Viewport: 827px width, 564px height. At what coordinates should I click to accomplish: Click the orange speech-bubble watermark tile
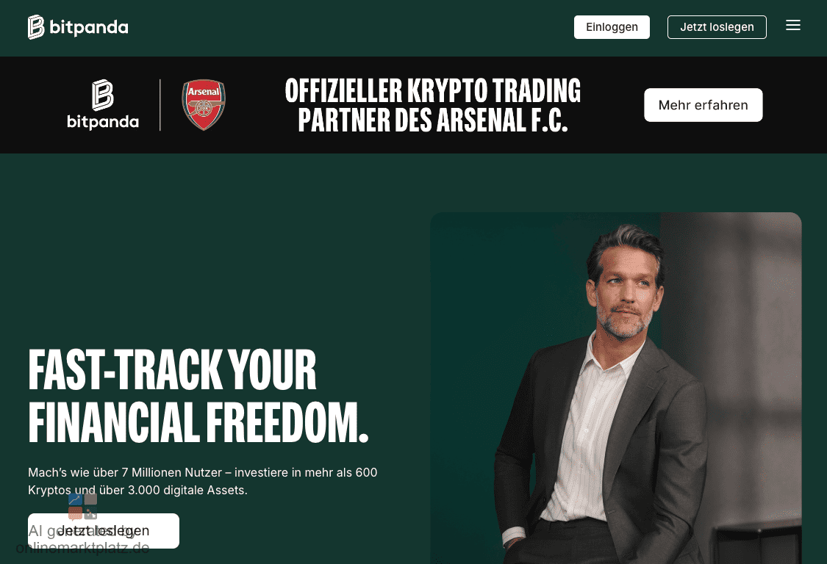tap(76, 513)
